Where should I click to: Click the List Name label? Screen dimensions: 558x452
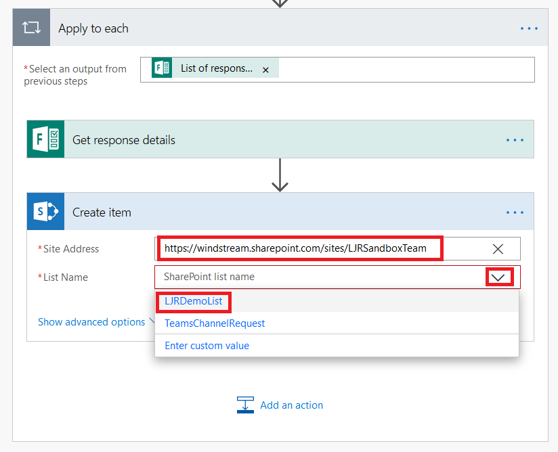point(66,277)
